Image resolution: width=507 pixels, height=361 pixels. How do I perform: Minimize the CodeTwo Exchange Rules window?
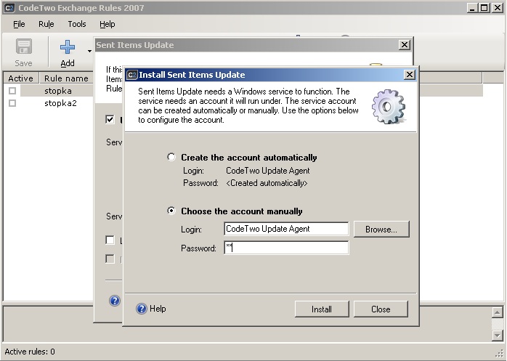(472, 8)
